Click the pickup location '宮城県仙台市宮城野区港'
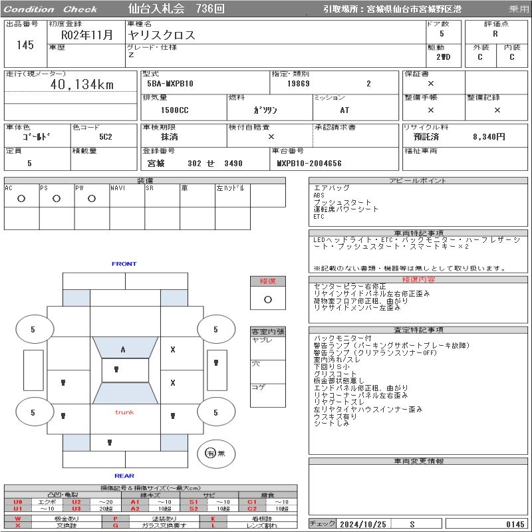This screenshot has width=532, height=532. click(414, 9)
